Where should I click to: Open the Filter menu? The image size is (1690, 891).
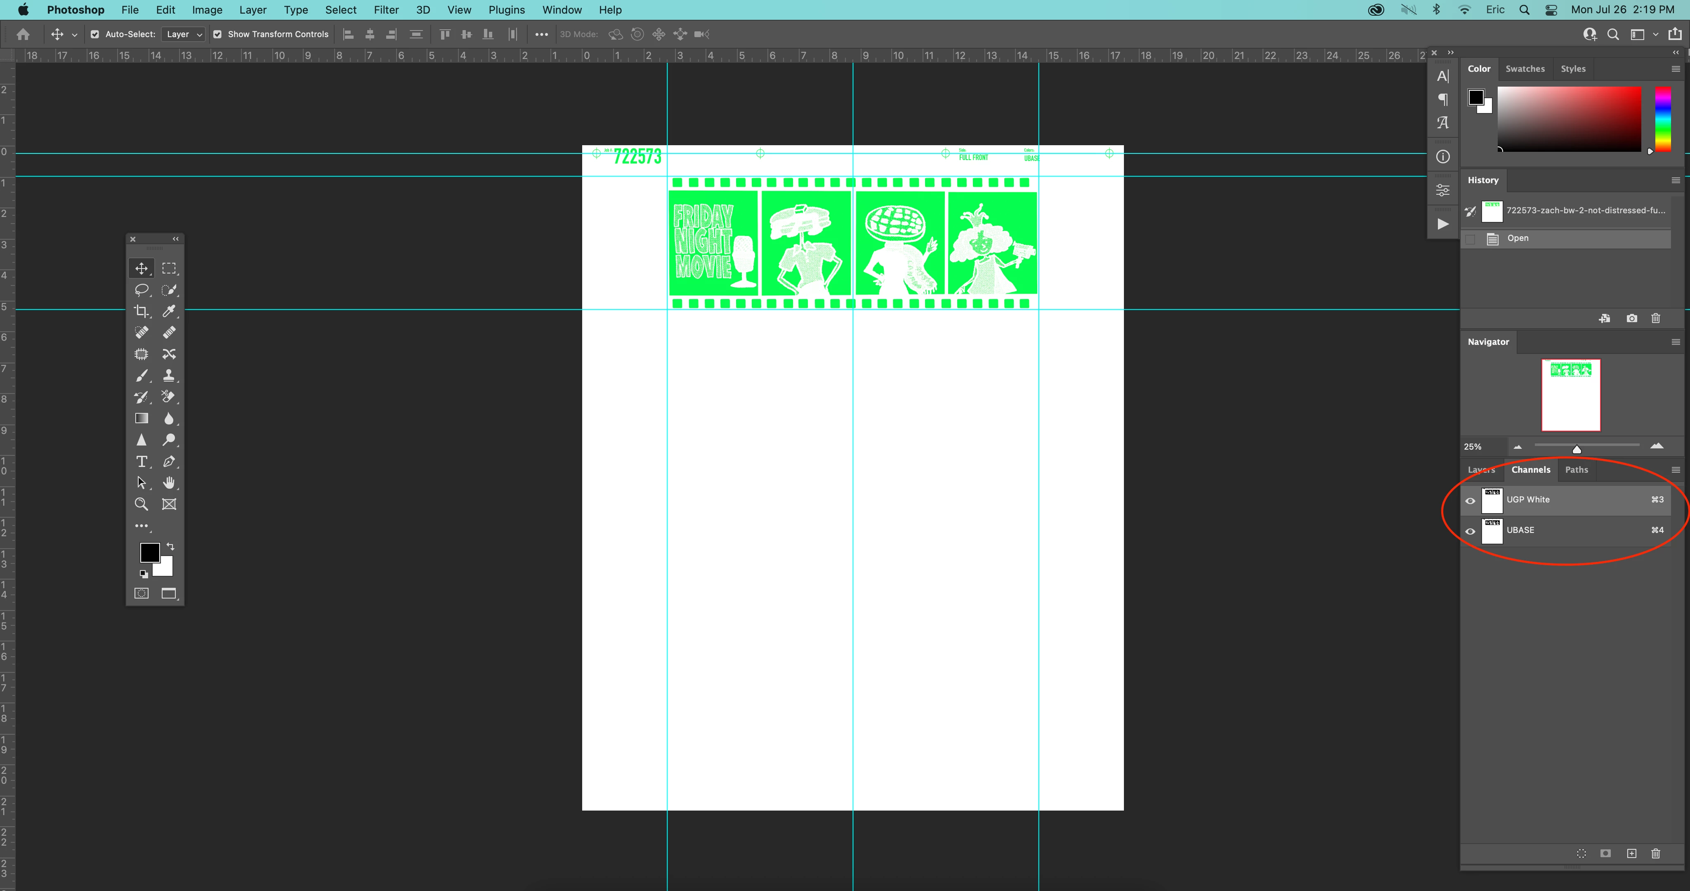click(386, 10)
